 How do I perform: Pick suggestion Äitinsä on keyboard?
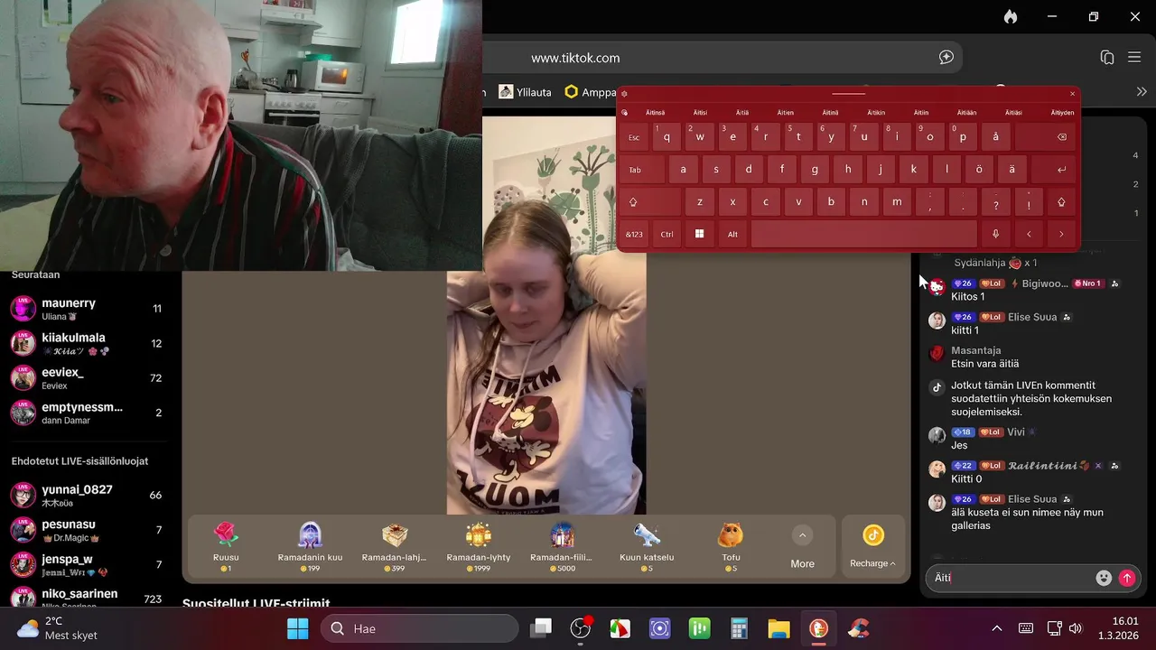pyautogui.click(x=655, y=113)
